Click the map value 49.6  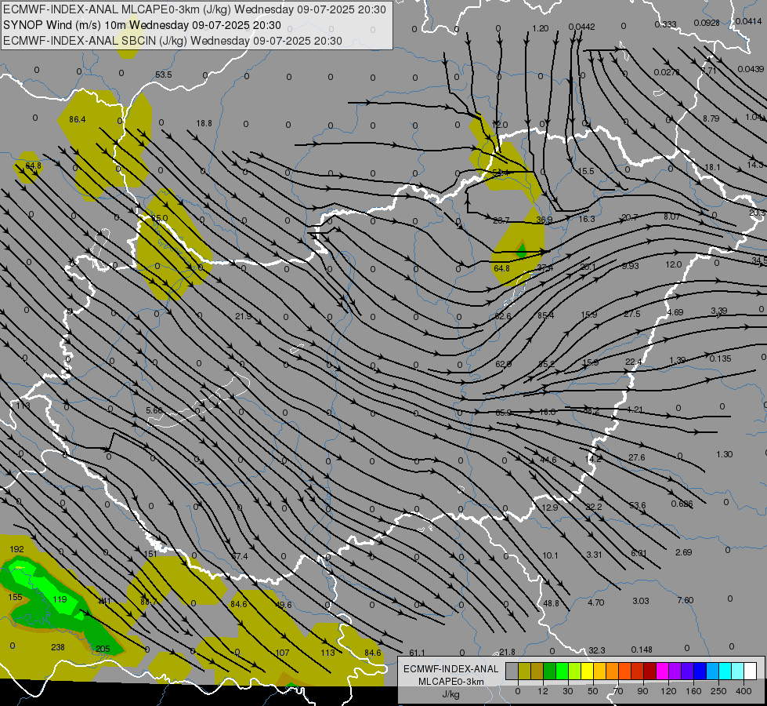[x=284, y=605]
